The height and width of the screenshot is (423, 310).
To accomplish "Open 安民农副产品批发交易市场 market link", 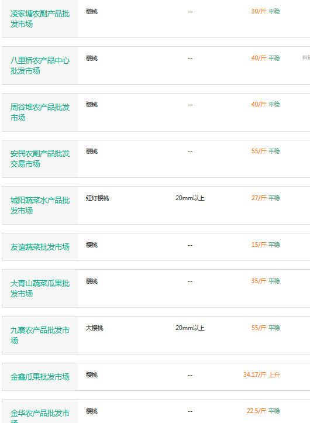I will tap(40, 159).
